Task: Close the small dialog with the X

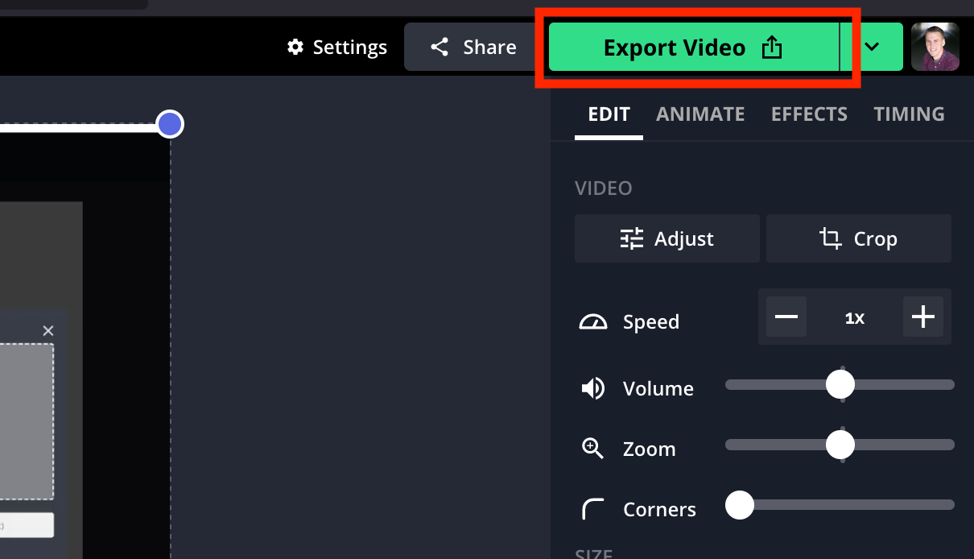Action: coord(47,330)
